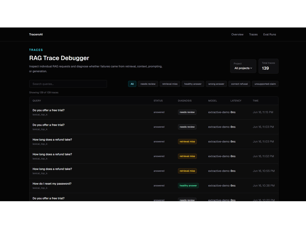
Task: Click timestamp Jun 16, 10:38 PM
Action: 264,186
